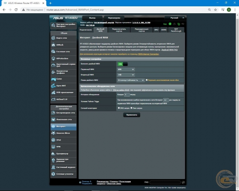Open AiCloud 2.0 in the sidebar
239x191 pixels.
pos(63,99)
